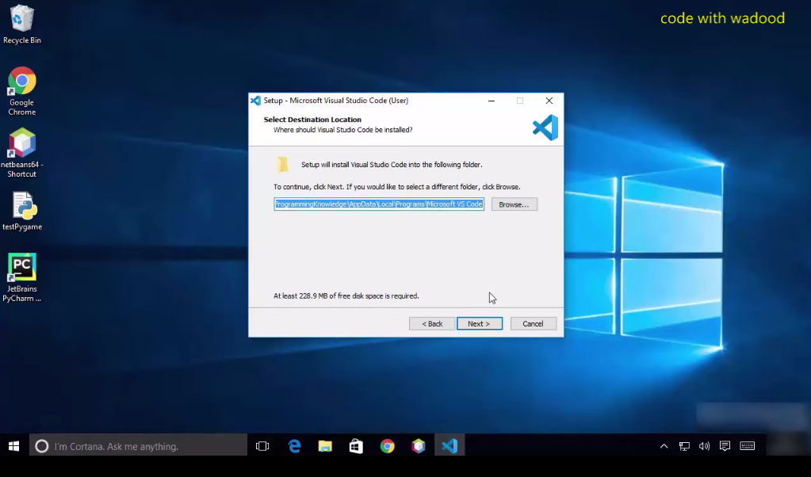The height and width of the screenshot is (477, 811).
Task: Click the Windows Start button
Action: pos(14,446)
